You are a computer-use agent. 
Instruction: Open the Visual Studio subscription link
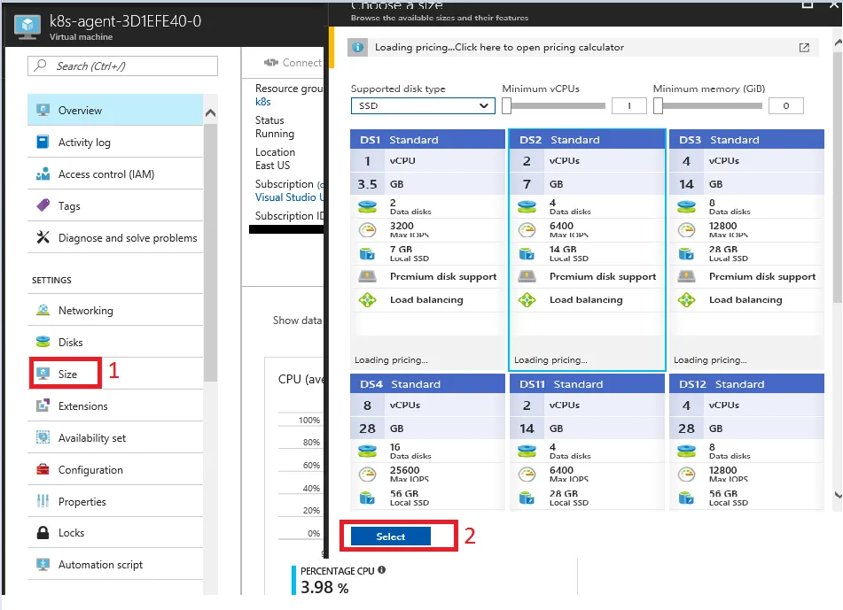(289, 197)
